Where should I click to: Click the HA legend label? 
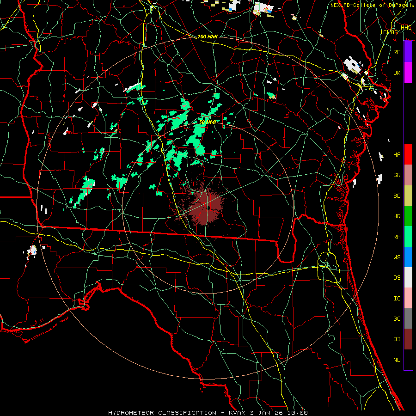click(397, 154)
